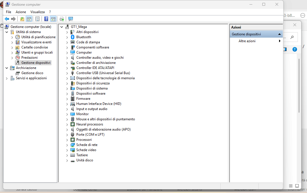This screenshot has width=307, height=193.
Task: Click the Up one level folder icon
Action: click(x=22, y=19)
